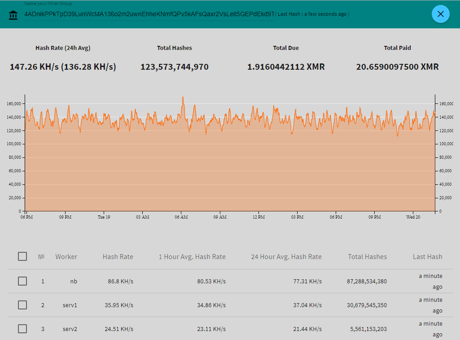
Task: Sort by 1 Hour Avg. Hash Rate
Action: (x=192, y=257)
